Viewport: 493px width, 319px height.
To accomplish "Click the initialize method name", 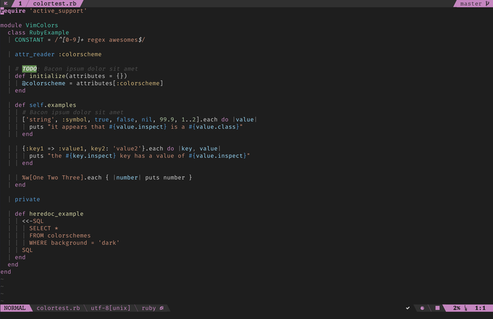I will pos(47,76).
